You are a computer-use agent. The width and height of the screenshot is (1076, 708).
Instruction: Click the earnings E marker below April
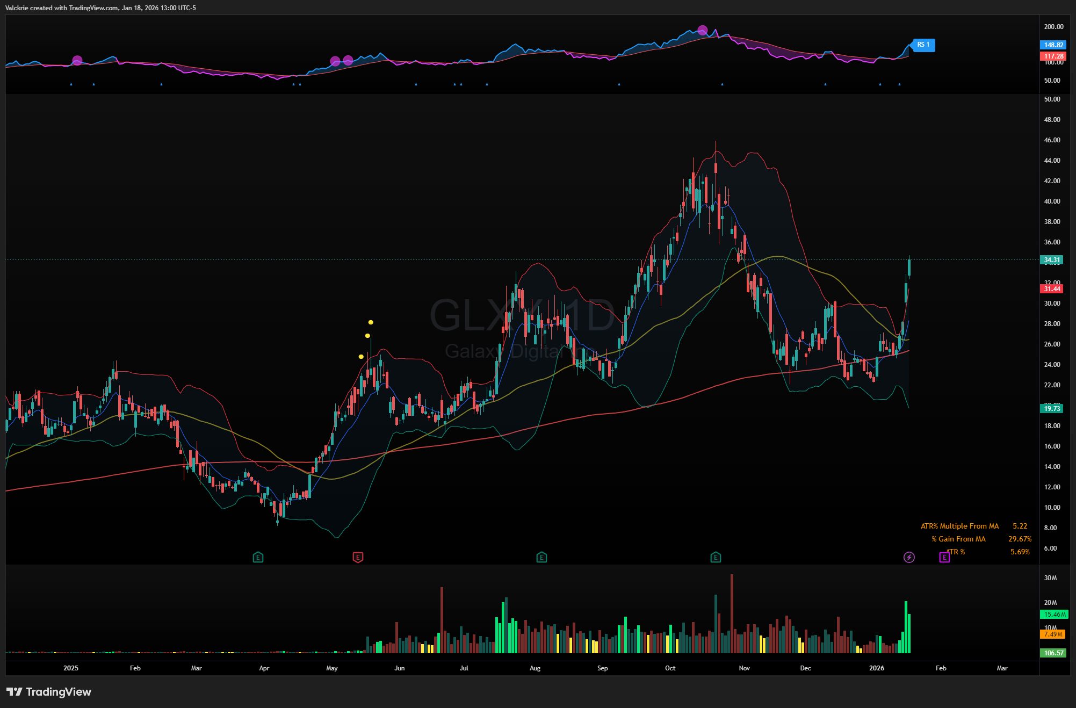click(x=258, y=558)
